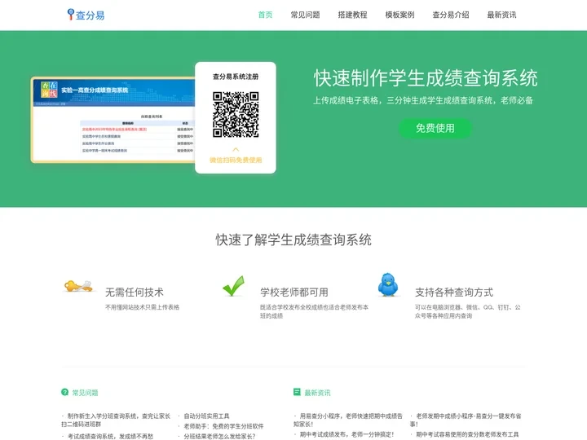Screen dimensions: 587x440
Task: Click the blue bird icon
Action: click(388, 284)
